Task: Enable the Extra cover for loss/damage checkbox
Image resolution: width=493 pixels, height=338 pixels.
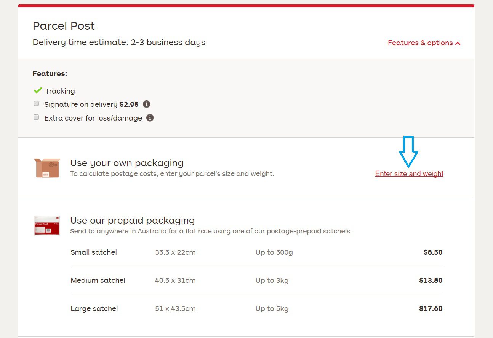Action: click(x=36, y=117)
